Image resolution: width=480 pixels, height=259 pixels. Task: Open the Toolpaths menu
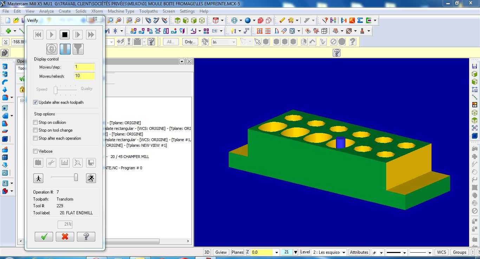coord(148,11)
